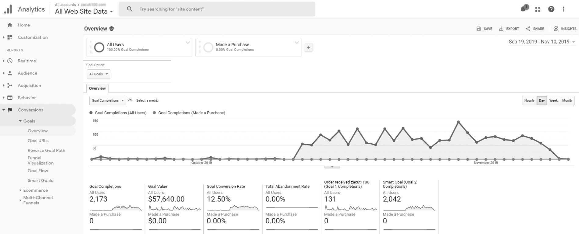Image resolution: width=579 pixels, height=234 pixels.
Task: Select the Overview tab above chart
Action: 97,88
